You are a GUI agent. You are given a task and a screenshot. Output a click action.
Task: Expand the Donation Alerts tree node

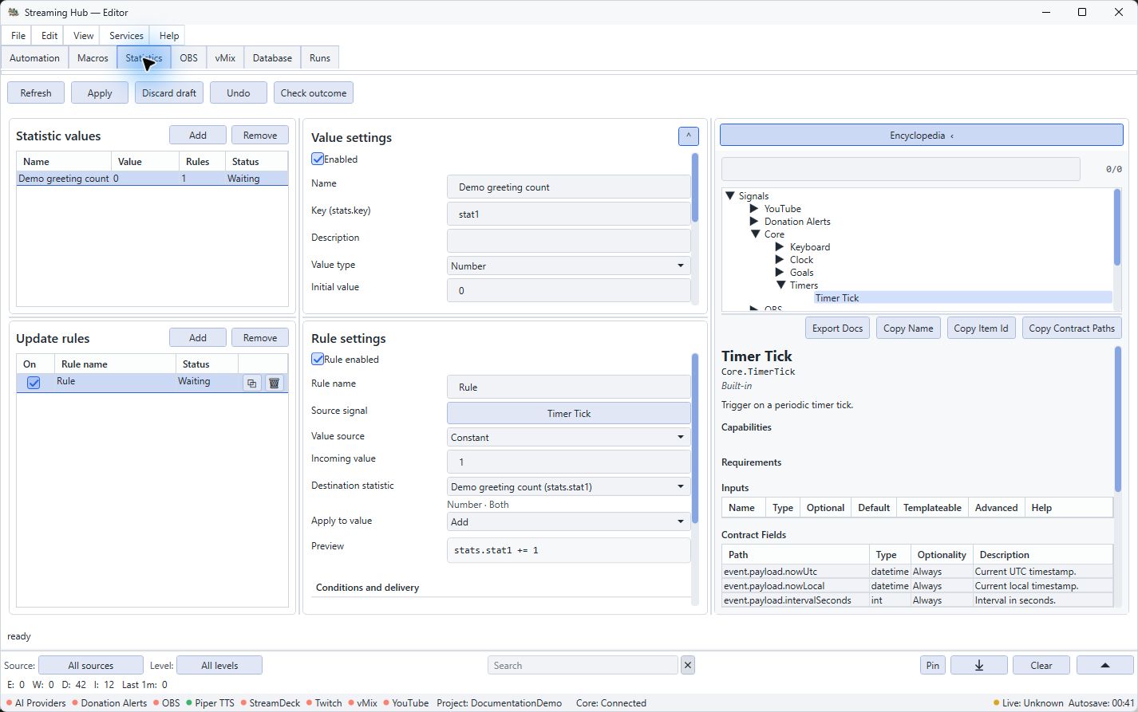(754, 222)
